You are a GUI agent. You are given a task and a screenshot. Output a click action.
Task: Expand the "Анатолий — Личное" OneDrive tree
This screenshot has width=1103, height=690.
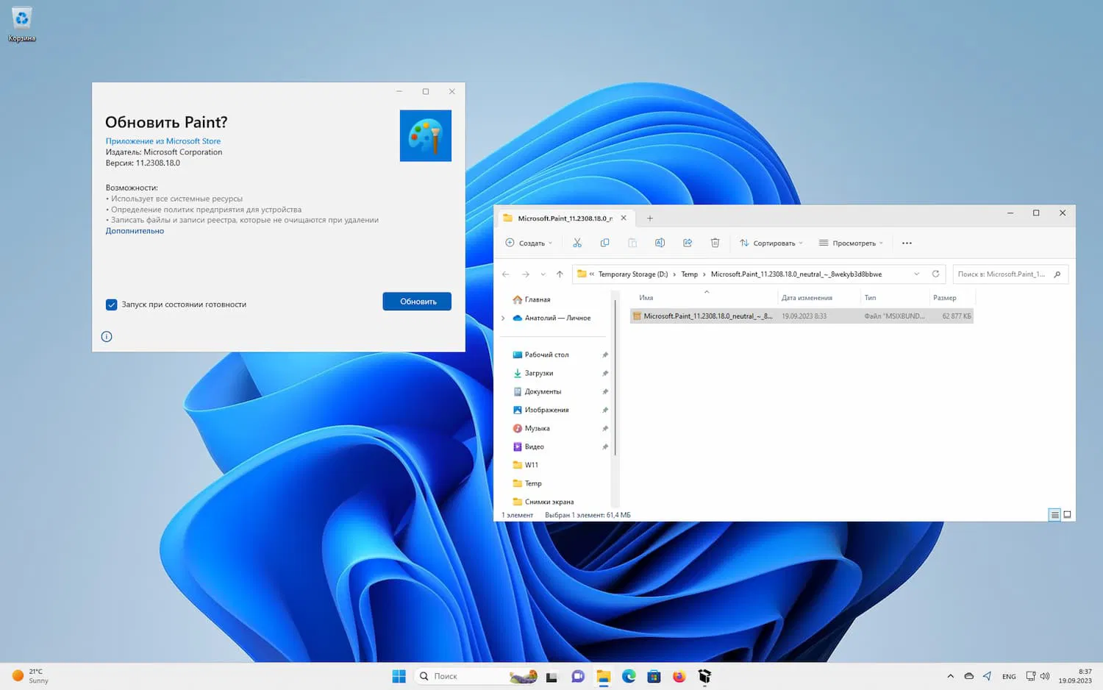point(503,318)
